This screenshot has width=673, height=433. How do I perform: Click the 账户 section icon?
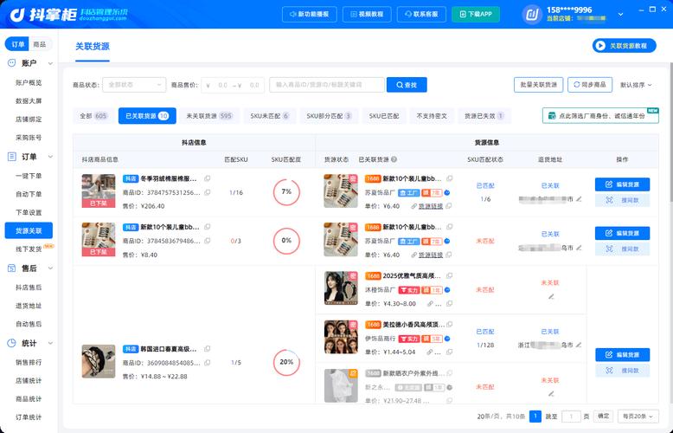[12, 63]
